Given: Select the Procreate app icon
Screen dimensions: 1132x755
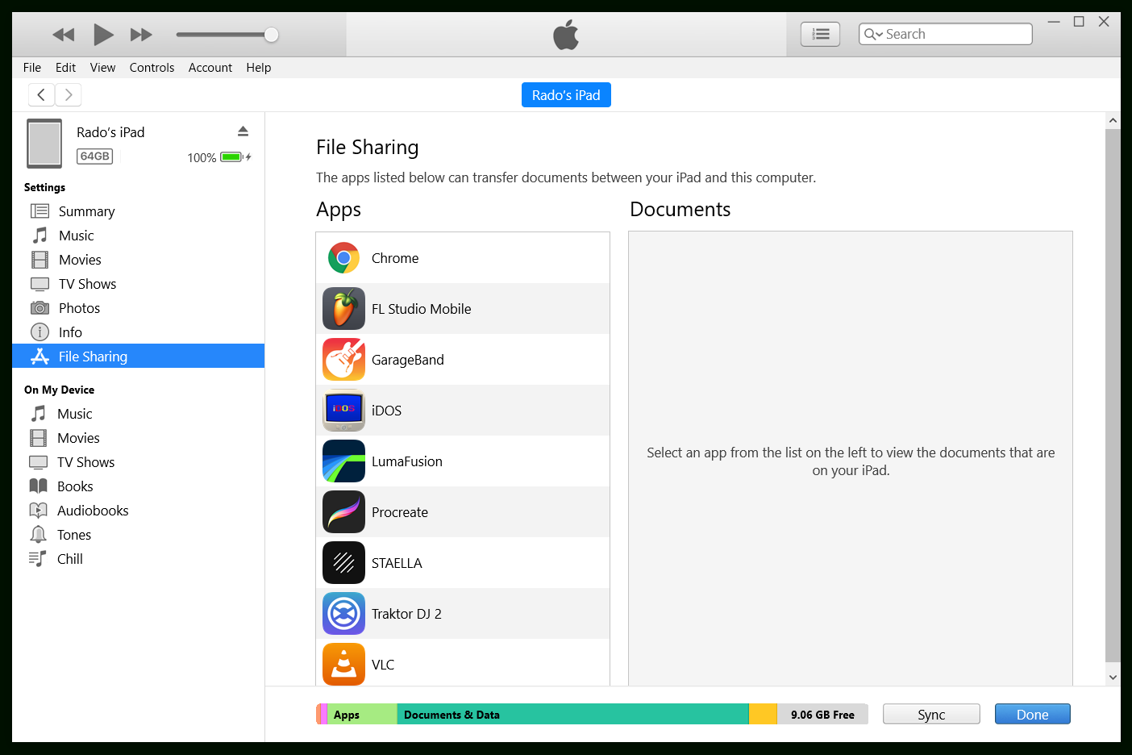Looking at the screenshot, I should coord(343,512).
